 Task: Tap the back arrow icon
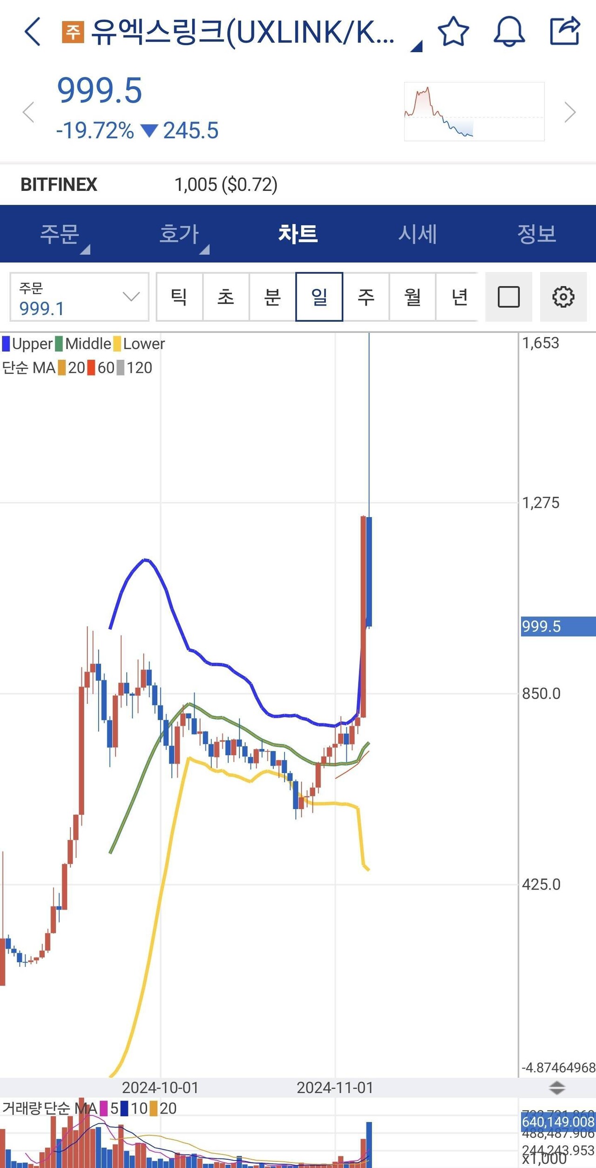(x=33, y=32)
